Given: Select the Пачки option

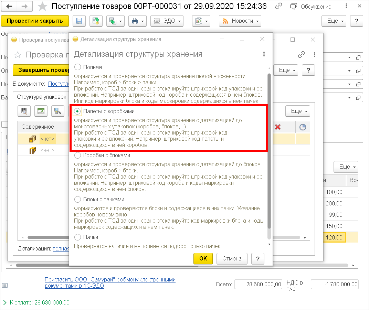Looking at the screenshot, I should (78, 237).
